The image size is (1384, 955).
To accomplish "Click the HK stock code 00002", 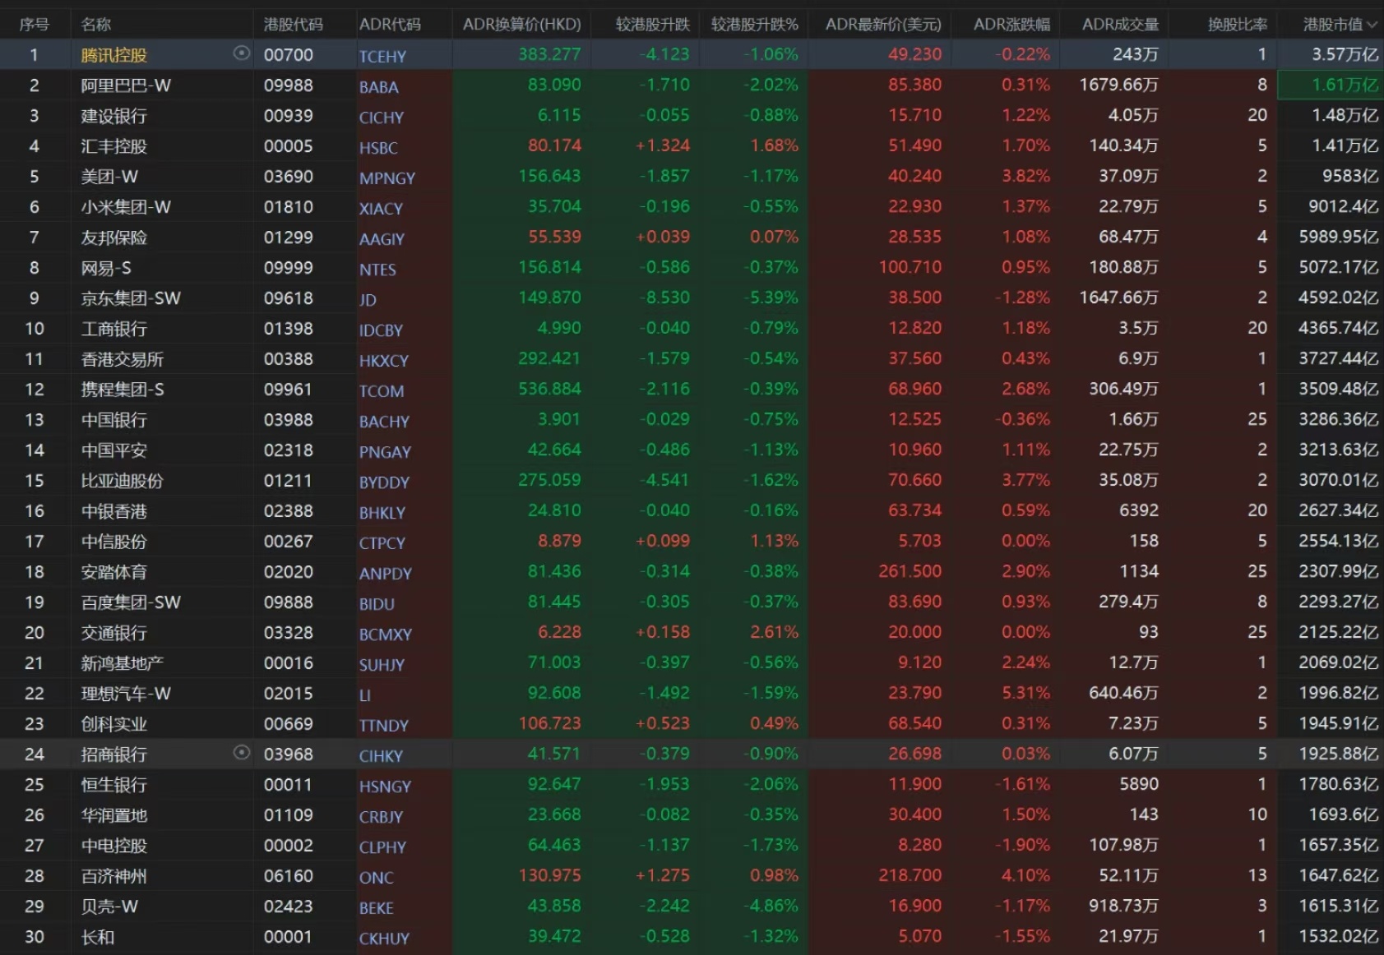I will (289, 845).
